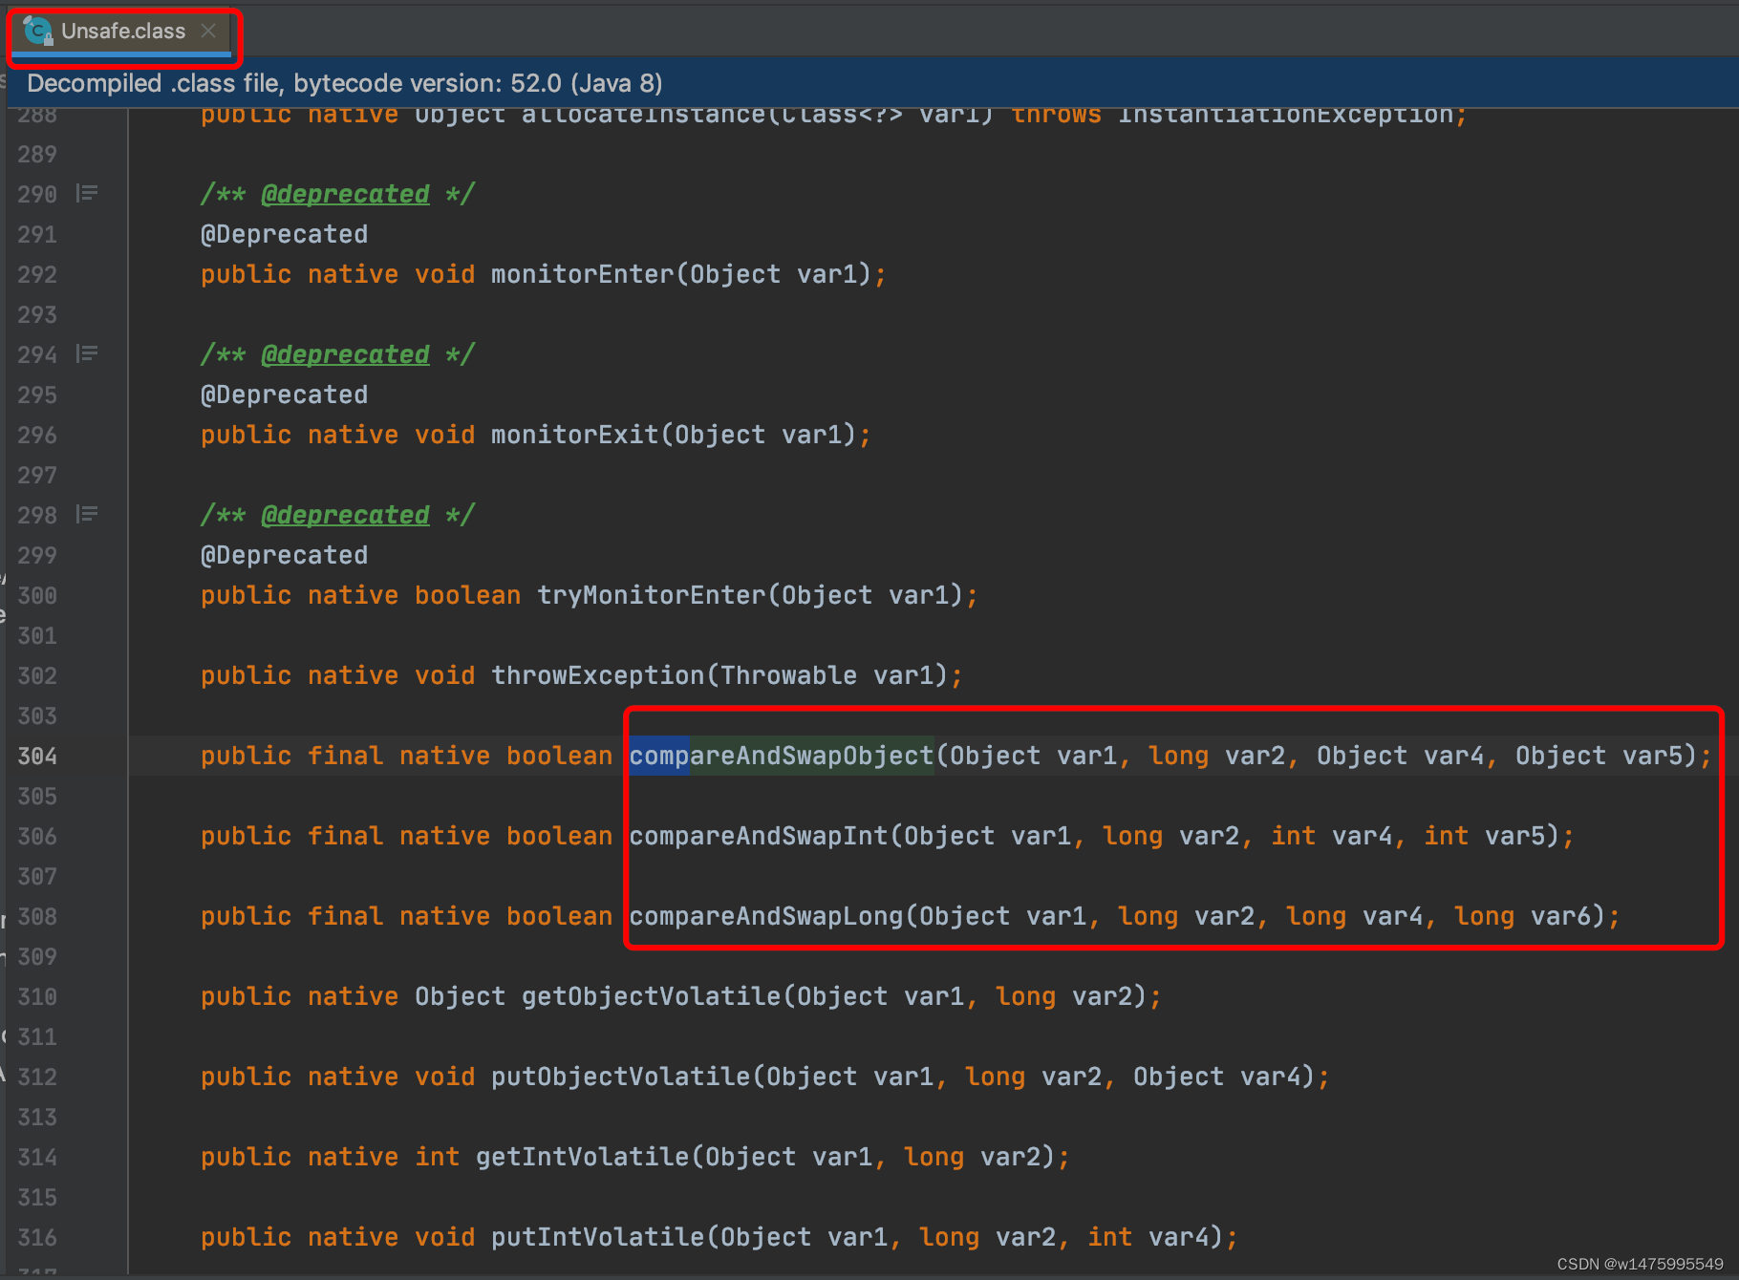Click line number 316 in gutter
Screen dimensions: 1739x1280
coord(37,1237)
